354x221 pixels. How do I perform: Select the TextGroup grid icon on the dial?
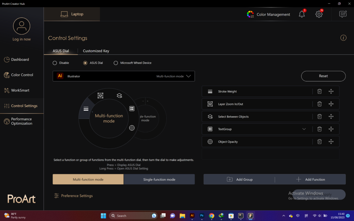(x=132, y=109)
